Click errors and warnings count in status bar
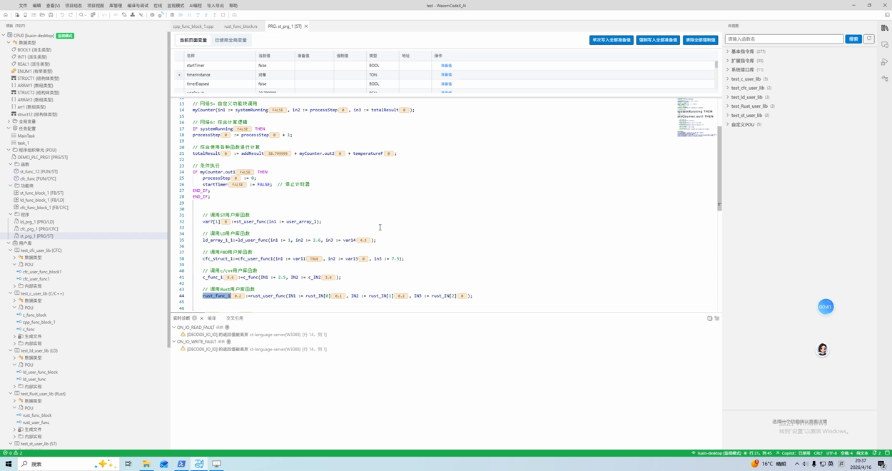The height and width of the screenshot is (471, 892). point(12,453)
